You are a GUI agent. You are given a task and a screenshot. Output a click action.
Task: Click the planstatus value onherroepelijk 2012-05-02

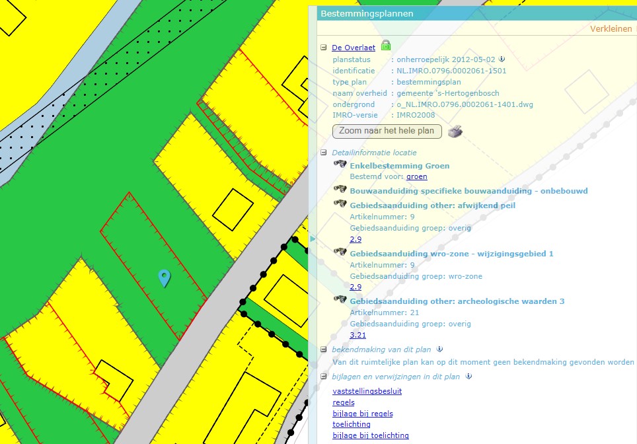(445, 59)
